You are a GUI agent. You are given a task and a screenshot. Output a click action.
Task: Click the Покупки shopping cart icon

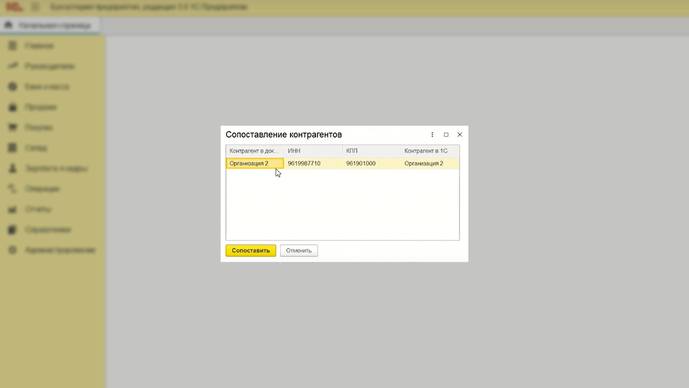point(13,127)
